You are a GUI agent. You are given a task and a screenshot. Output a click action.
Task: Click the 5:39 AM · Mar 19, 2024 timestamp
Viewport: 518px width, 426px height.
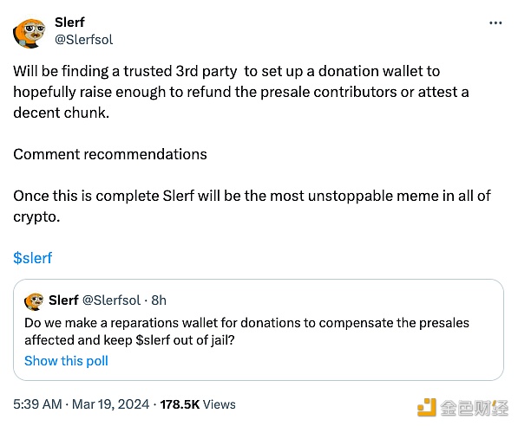pyautogui.click(x=81, y=404)
